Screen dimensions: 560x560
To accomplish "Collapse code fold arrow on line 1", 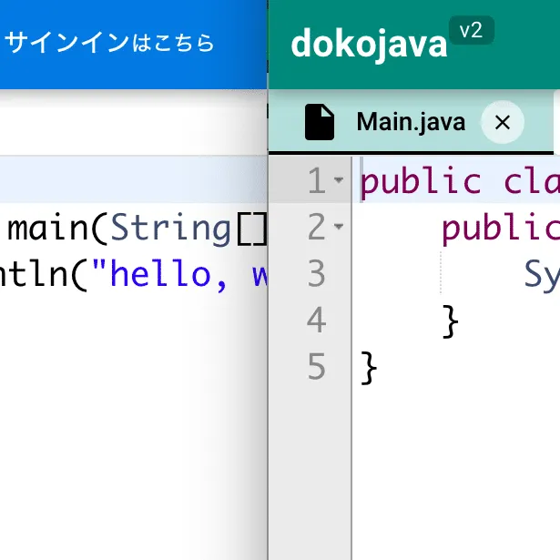I will 339,179.
